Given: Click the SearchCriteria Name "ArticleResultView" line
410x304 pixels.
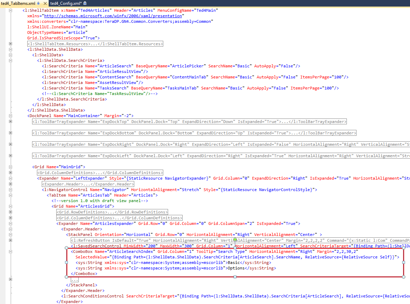Looking at the screenshot, I should point(95,72).
